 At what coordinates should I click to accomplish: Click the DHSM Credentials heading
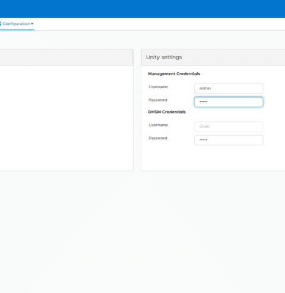167,112
